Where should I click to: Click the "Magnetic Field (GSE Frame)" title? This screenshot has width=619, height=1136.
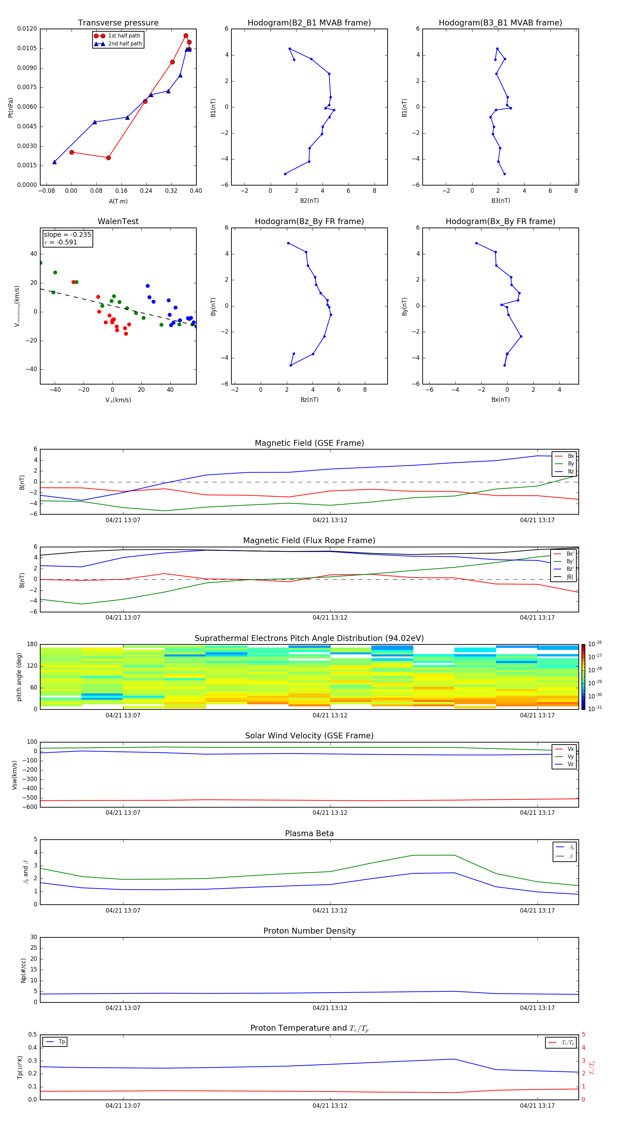309,443
